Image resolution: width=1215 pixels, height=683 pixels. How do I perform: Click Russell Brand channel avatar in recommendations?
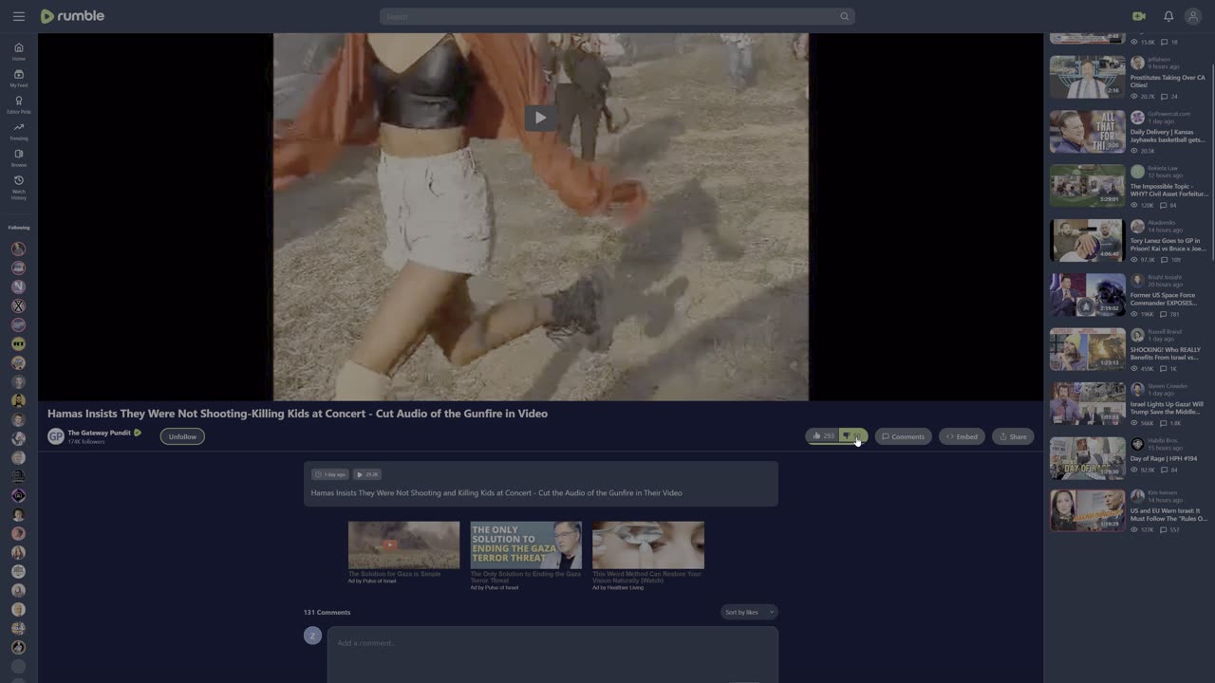1137,336
